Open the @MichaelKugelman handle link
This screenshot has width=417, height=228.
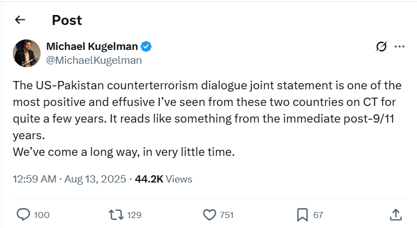93,60
